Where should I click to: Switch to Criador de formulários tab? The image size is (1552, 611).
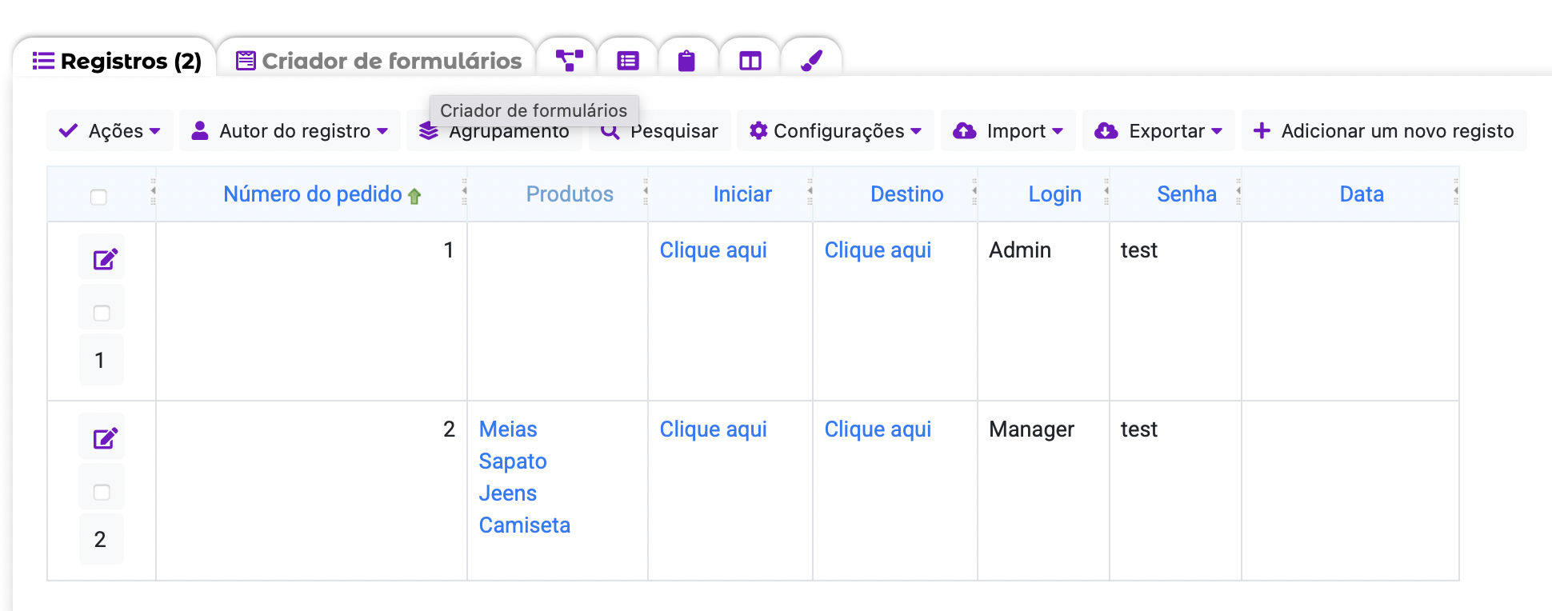(378, 61)
